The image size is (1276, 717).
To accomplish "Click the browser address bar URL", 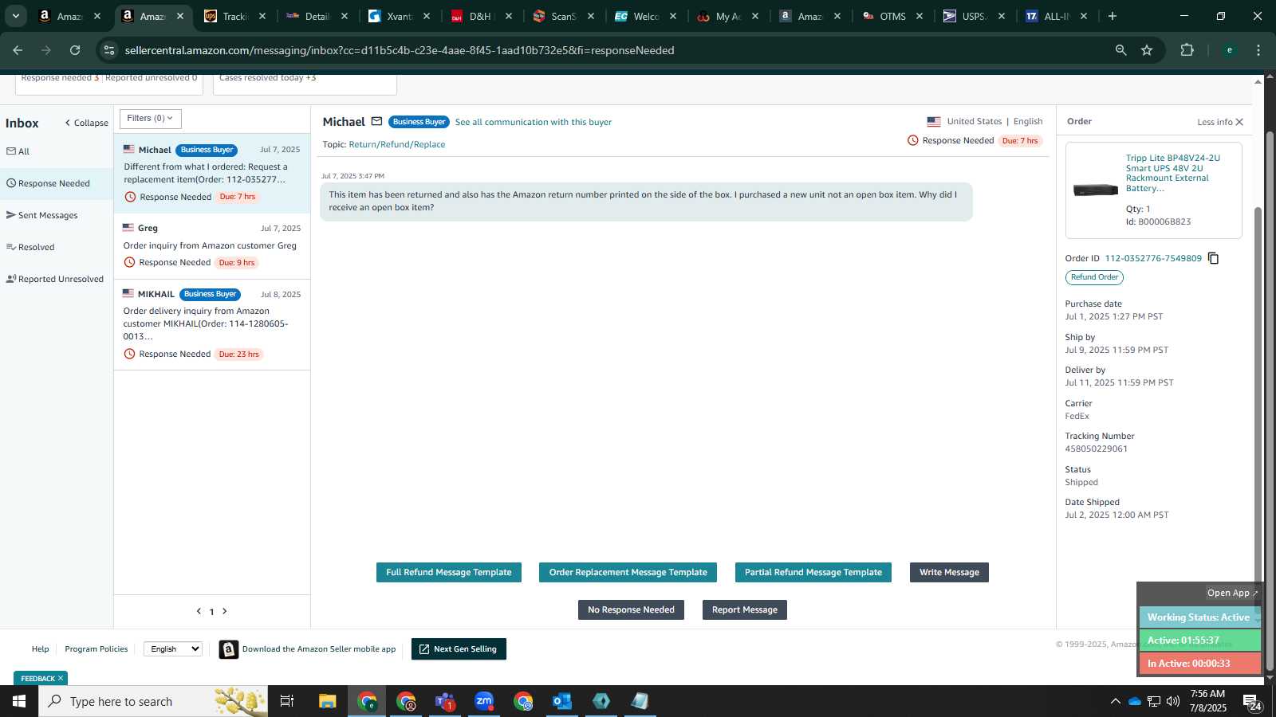I will pyautogui.click(x=400, y=50).
